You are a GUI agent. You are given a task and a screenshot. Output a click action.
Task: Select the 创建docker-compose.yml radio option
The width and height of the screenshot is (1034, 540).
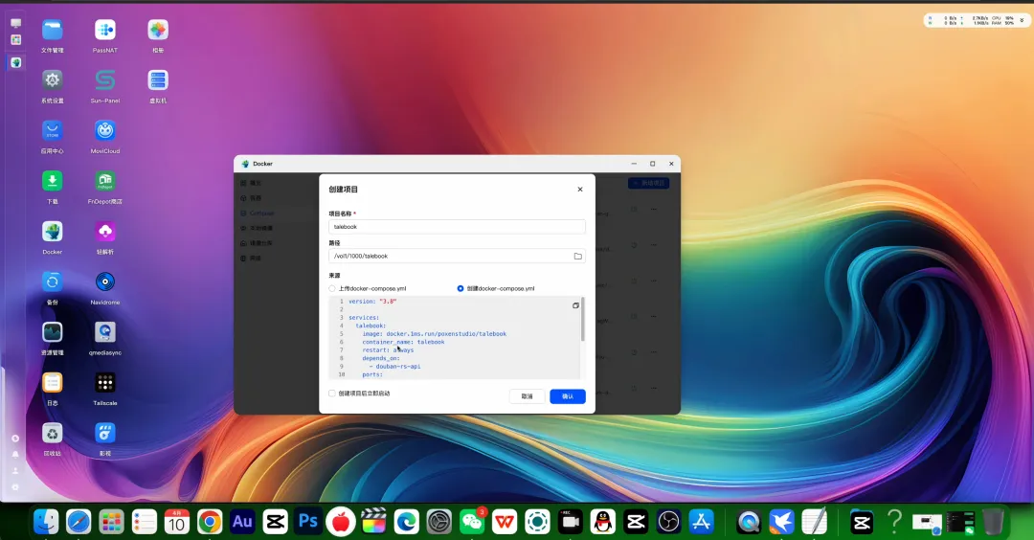[461, 288]
